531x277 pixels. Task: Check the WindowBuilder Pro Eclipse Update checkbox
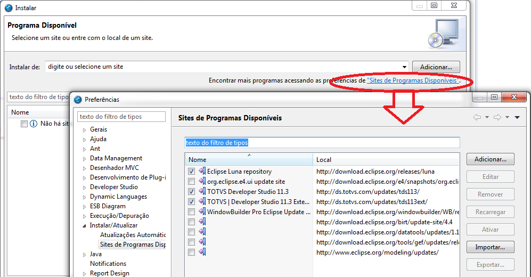tap(191, 212)
